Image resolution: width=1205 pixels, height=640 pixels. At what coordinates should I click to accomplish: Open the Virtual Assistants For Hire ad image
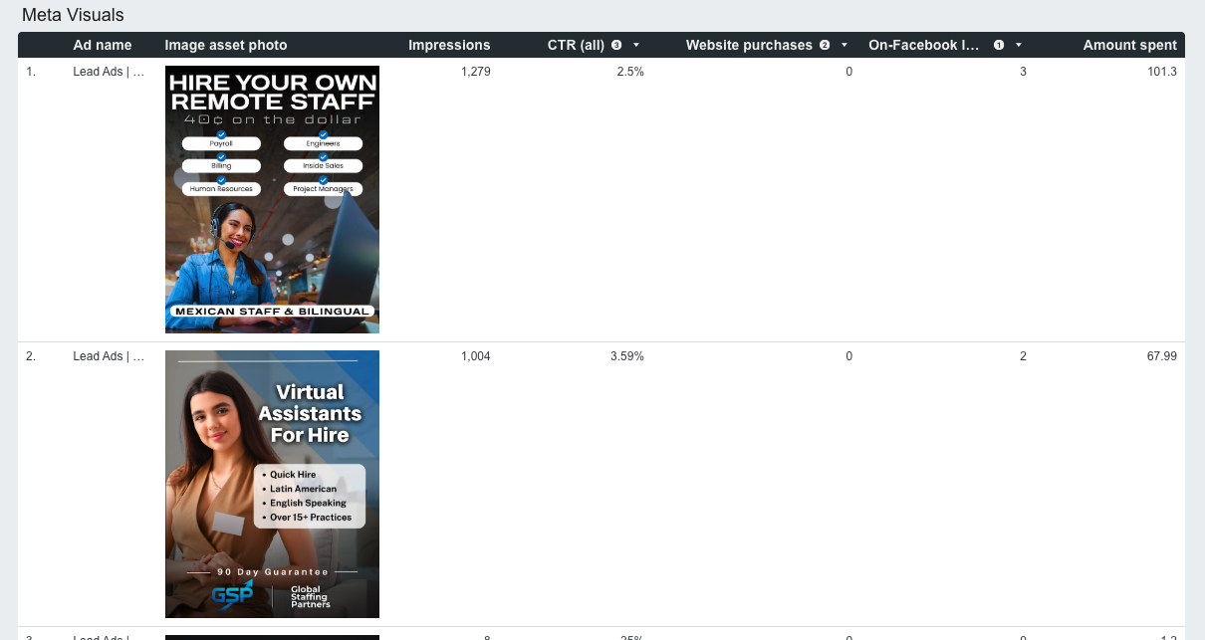coord(272,484)
